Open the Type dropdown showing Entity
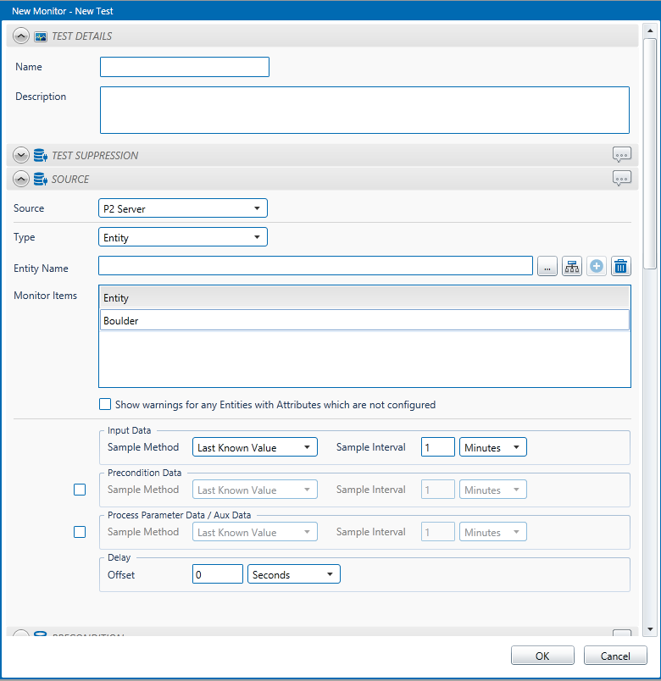661x681 pixels. pos(183,237)
